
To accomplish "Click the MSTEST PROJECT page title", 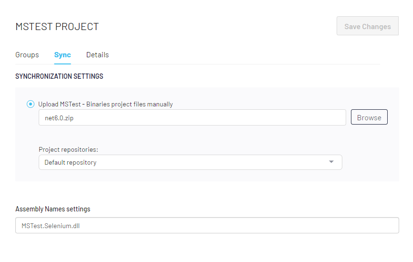I will click(57, 27).
